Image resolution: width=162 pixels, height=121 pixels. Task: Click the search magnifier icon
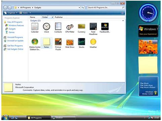[x=123, y=7]
